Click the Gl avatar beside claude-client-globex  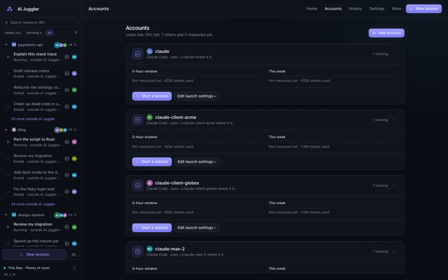pos(150,183)
